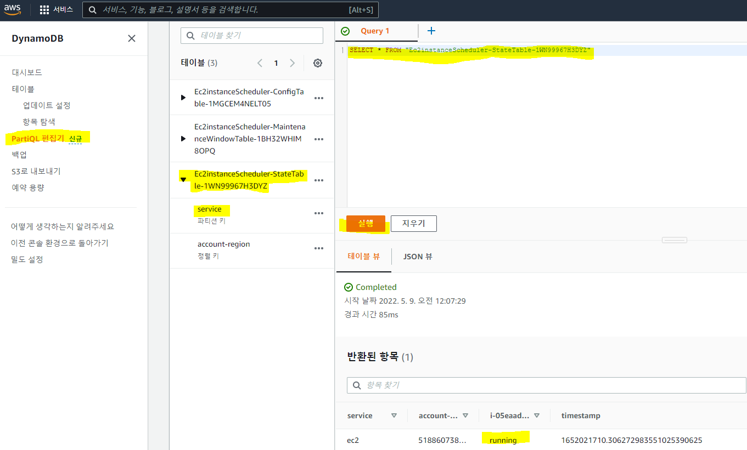Image resolution: width=747 pixels, height=450 pixels.
Task: Open PartiQL 편집기 in the sidebar
Action: (x=38, y=138)
